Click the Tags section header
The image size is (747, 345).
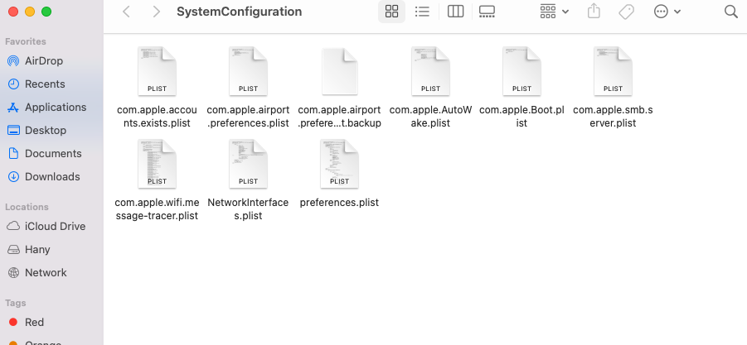coord(16,303)
